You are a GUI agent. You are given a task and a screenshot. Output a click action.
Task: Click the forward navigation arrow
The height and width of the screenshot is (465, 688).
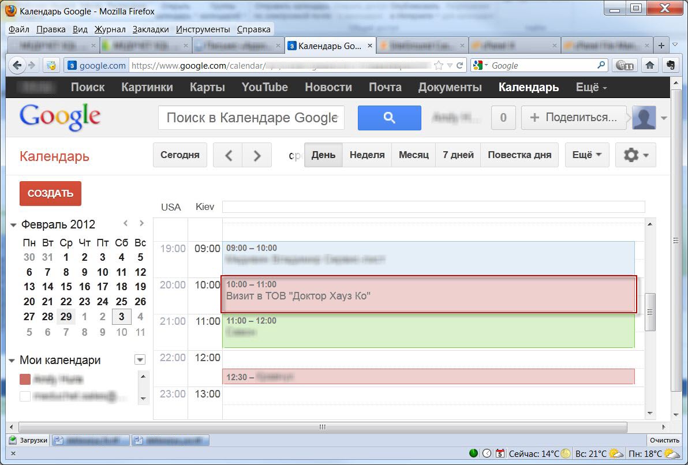coord(32,65)
